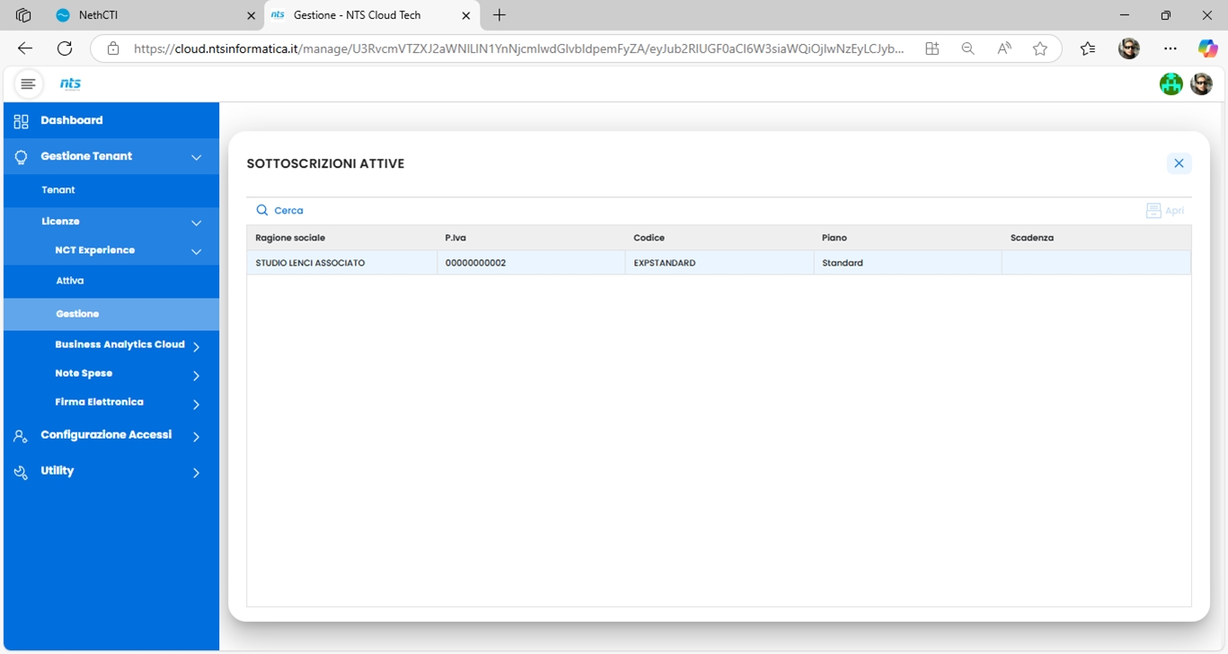
Task: Open the Dashboard menu item
Action: (111, 120)
